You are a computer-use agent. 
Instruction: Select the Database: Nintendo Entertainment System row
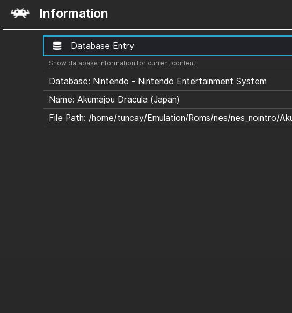(x=167, y=82)
